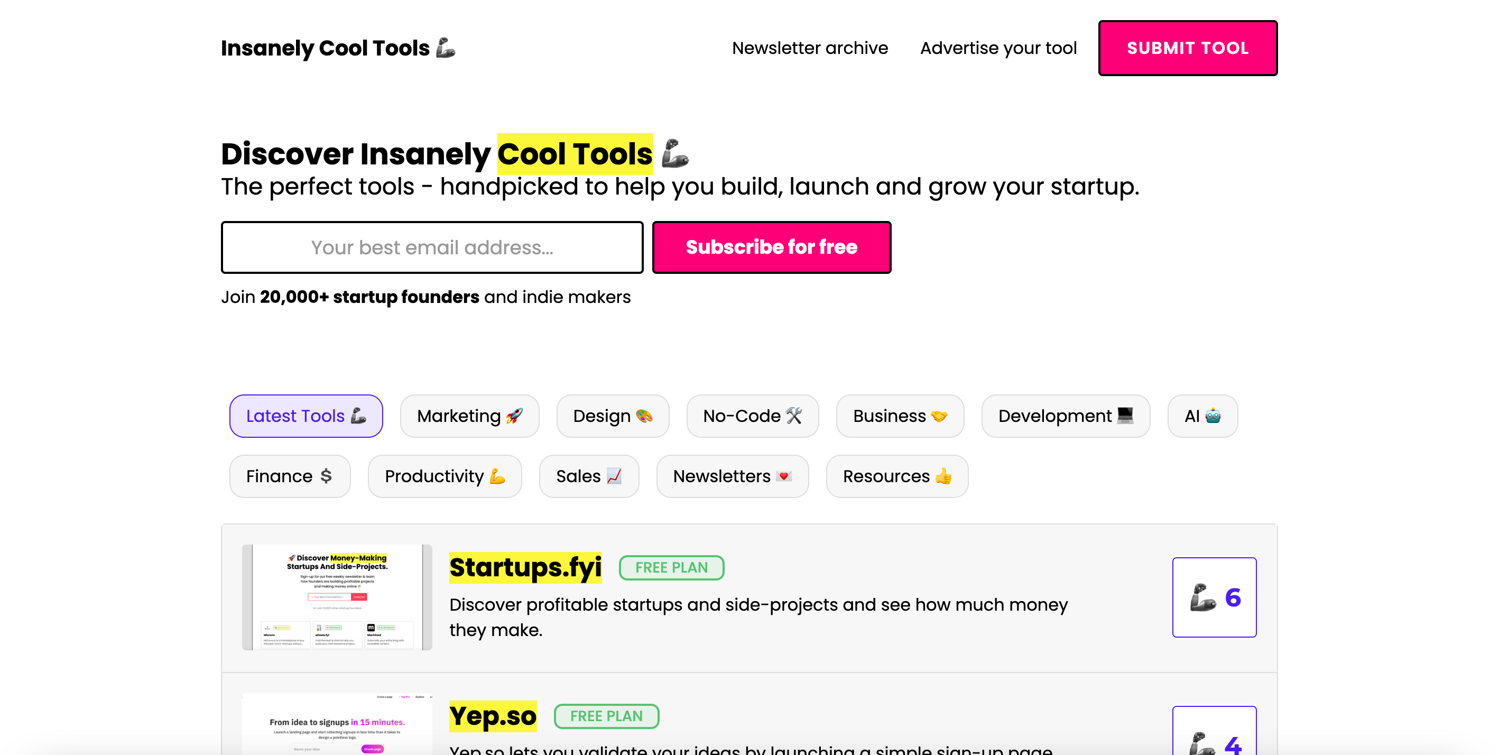Focus the email address input field
Screen dimensions: 1499x755
click(432, 247)
